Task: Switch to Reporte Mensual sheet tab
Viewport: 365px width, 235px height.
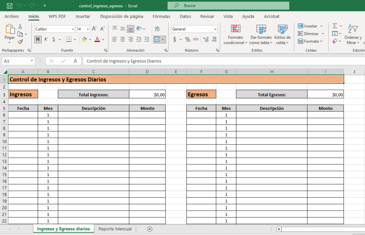Action: coord(115,229)
